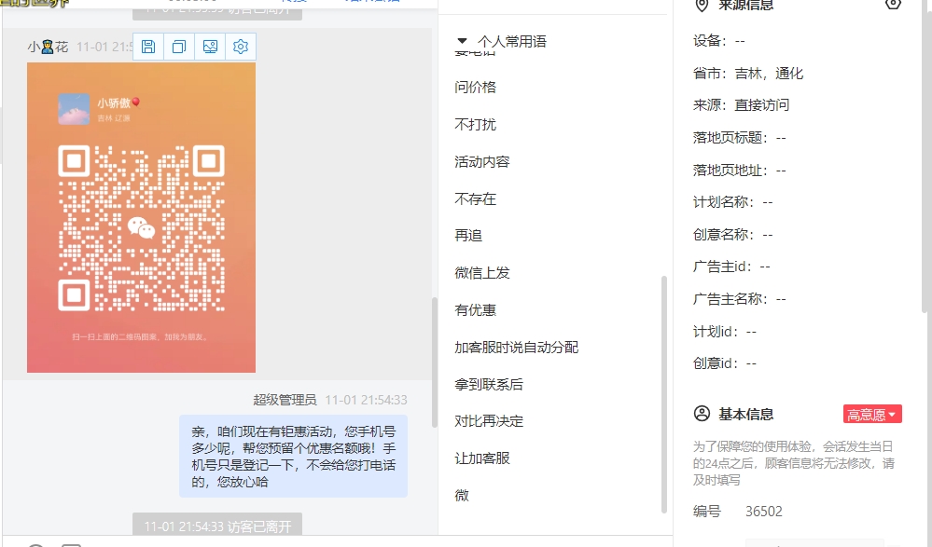
Task: Select the quick phrase 有优惠
Action: 475,310
